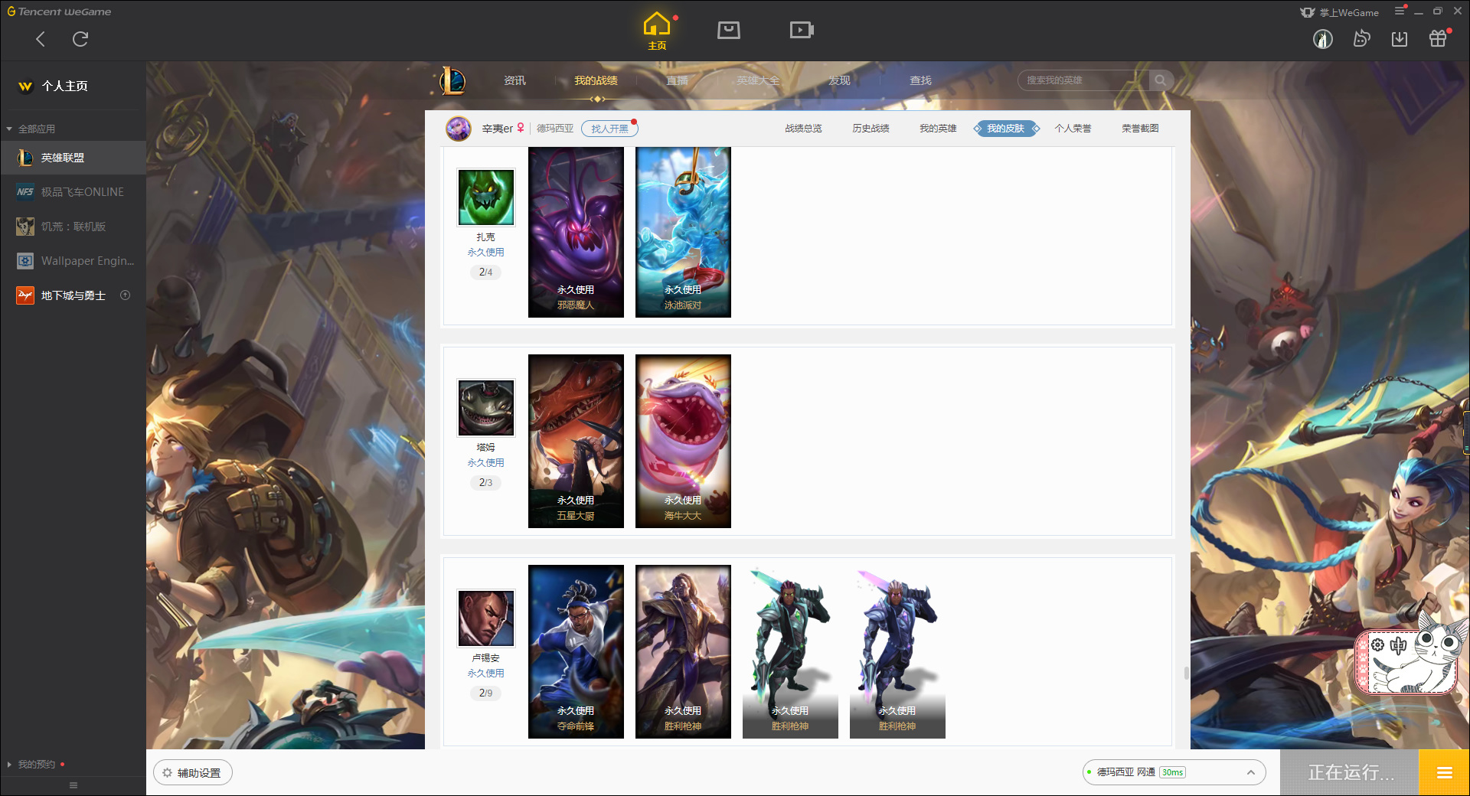Open the 夺命前锋 skin card
This screenshot has height=796, width=1470.
tap(576, 651)
